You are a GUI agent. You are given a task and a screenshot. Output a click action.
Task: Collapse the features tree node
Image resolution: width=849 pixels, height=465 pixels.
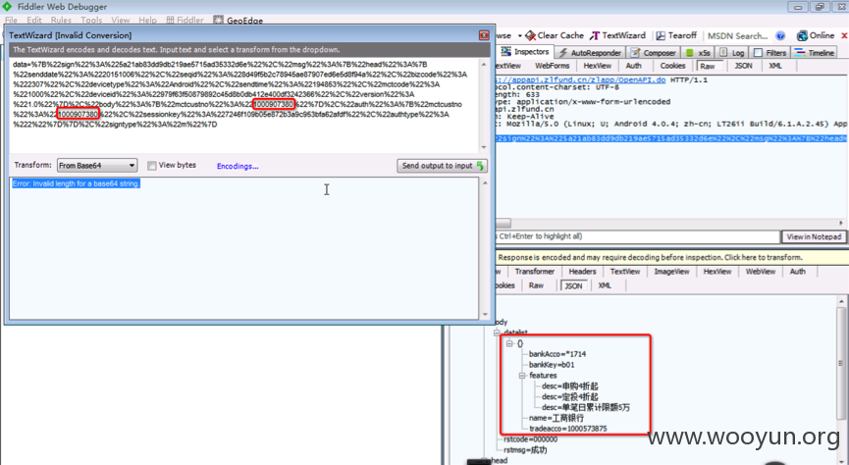pos(522,375)
